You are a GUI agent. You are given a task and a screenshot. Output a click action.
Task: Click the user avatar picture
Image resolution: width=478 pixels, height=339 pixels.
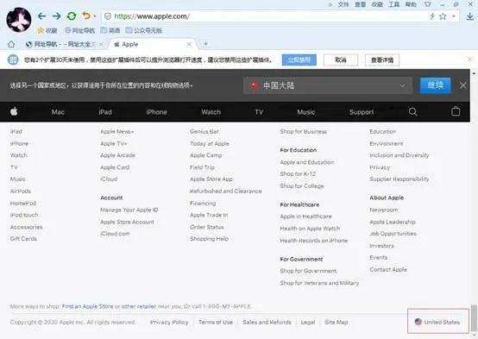[19, 20]
